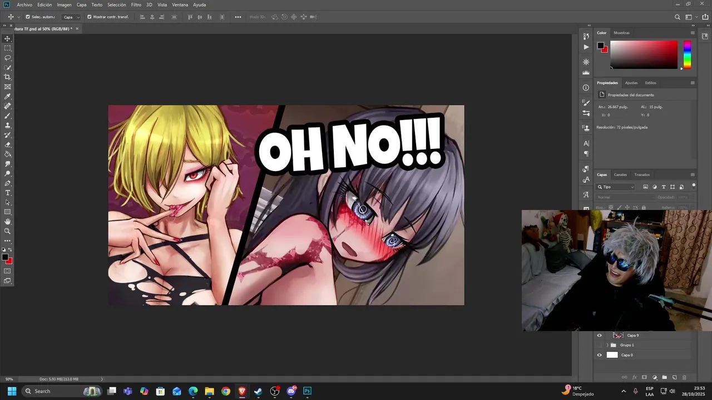Toggle Quick Mask mode icon

click(8, 271)
